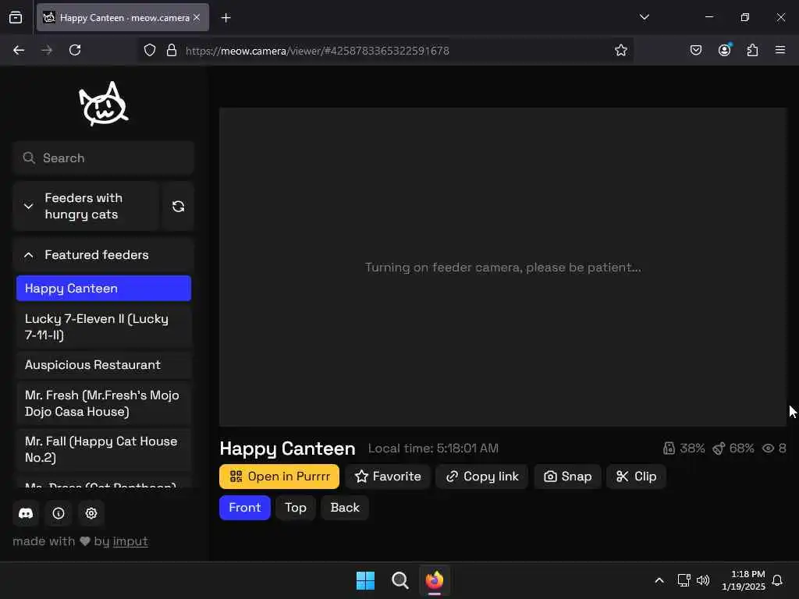Open the Firefox account icon
Image resolution: width=799 pixels, height=599 pixels.
click(x=724, y=50)
